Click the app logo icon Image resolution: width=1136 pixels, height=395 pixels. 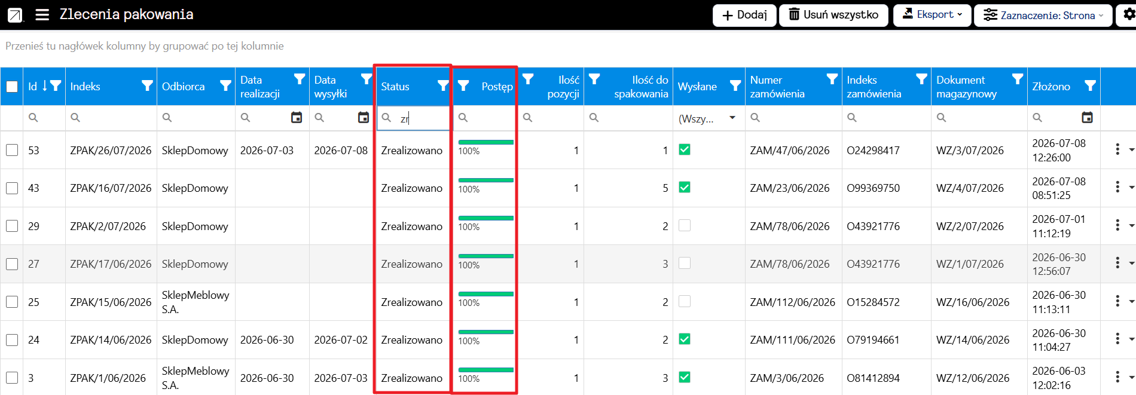15,15
